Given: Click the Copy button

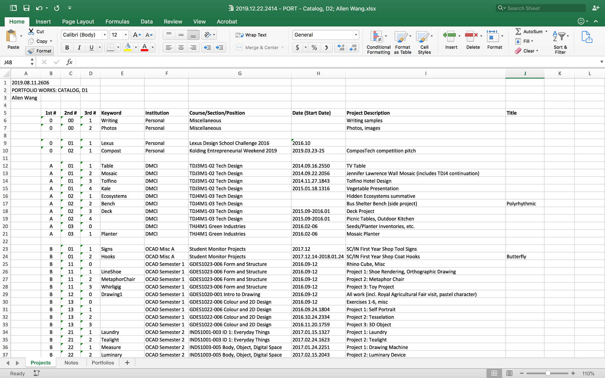Looking at the screenshot, I should [x=40, y=41].
